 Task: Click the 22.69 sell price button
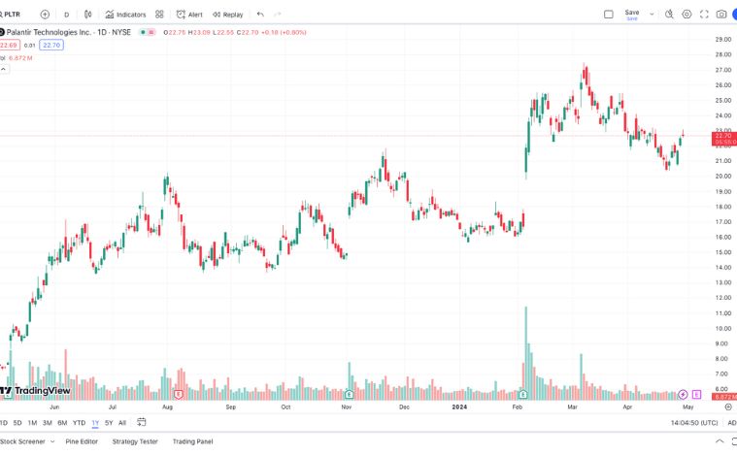[9, 45]
